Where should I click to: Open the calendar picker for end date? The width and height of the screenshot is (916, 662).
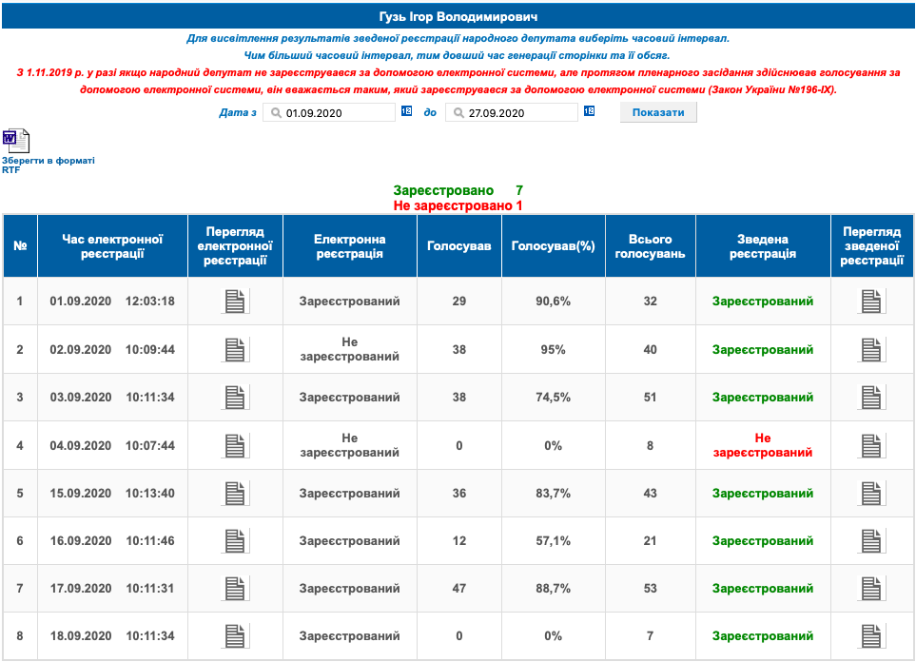(588, 112)
